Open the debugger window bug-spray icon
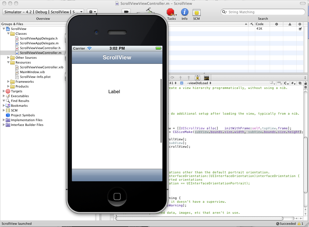This screenshot has height=227, width=309. point(198,78)
